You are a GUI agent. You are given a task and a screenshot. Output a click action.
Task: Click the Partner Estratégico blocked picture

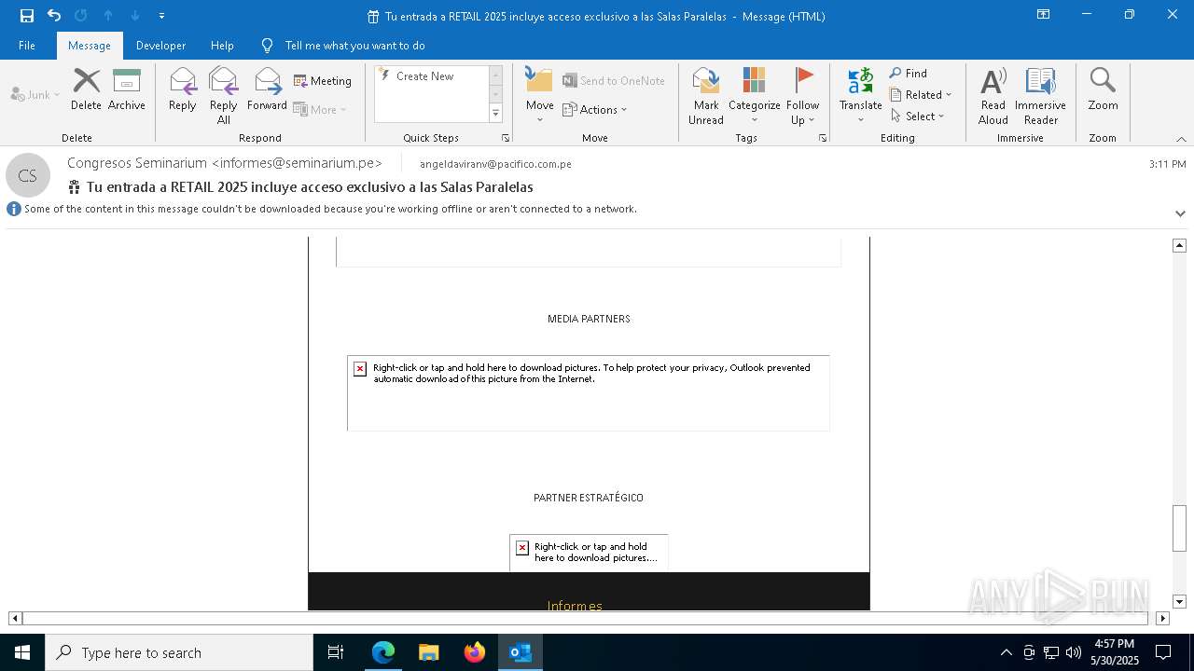pyautogui.click(x=589, y=553)
